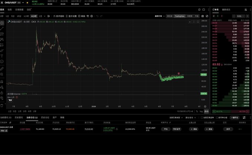Select the 15-minute timeframe

point(19,16)
